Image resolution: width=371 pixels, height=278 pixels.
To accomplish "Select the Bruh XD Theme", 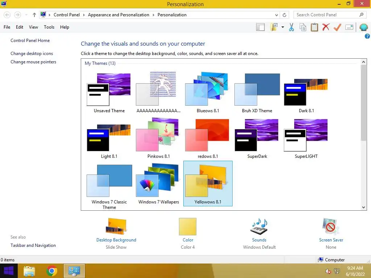I will pos(257,92).
